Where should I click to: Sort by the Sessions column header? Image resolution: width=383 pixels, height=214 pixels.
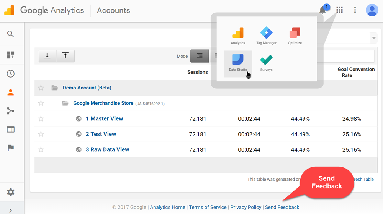(x=197, y=72)
